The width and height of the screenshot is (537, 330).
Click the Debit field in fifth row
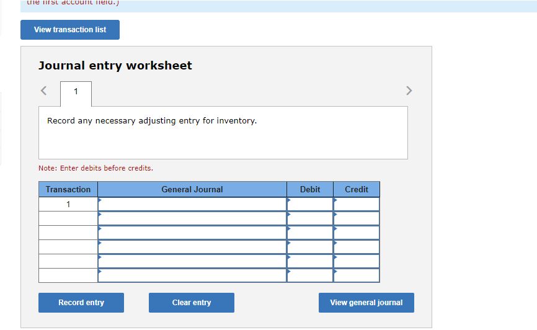point(310,262)
